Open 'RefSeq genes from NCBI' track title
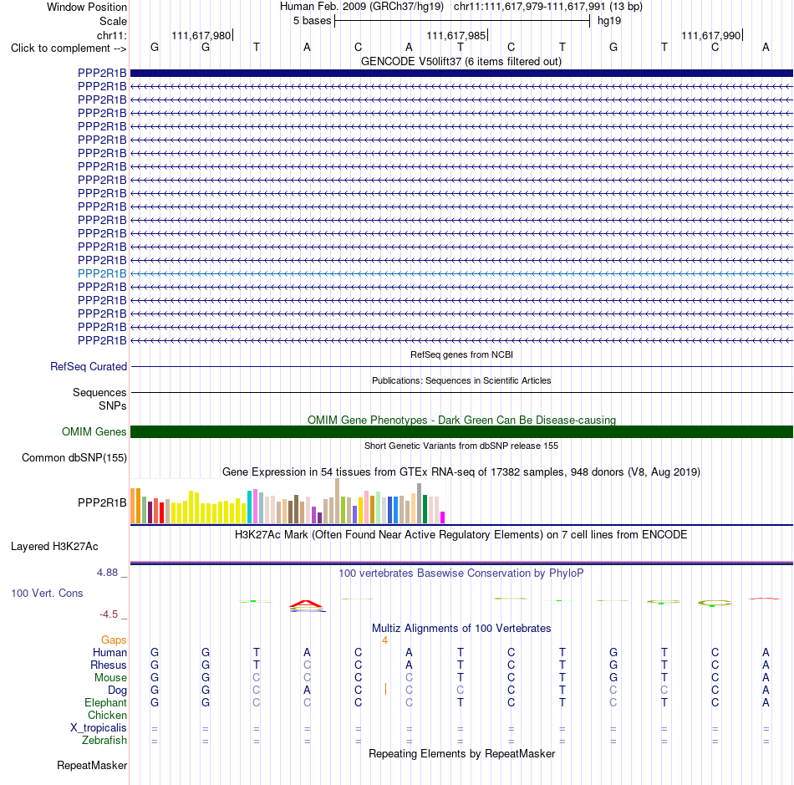794x785 pixels. 461,354
